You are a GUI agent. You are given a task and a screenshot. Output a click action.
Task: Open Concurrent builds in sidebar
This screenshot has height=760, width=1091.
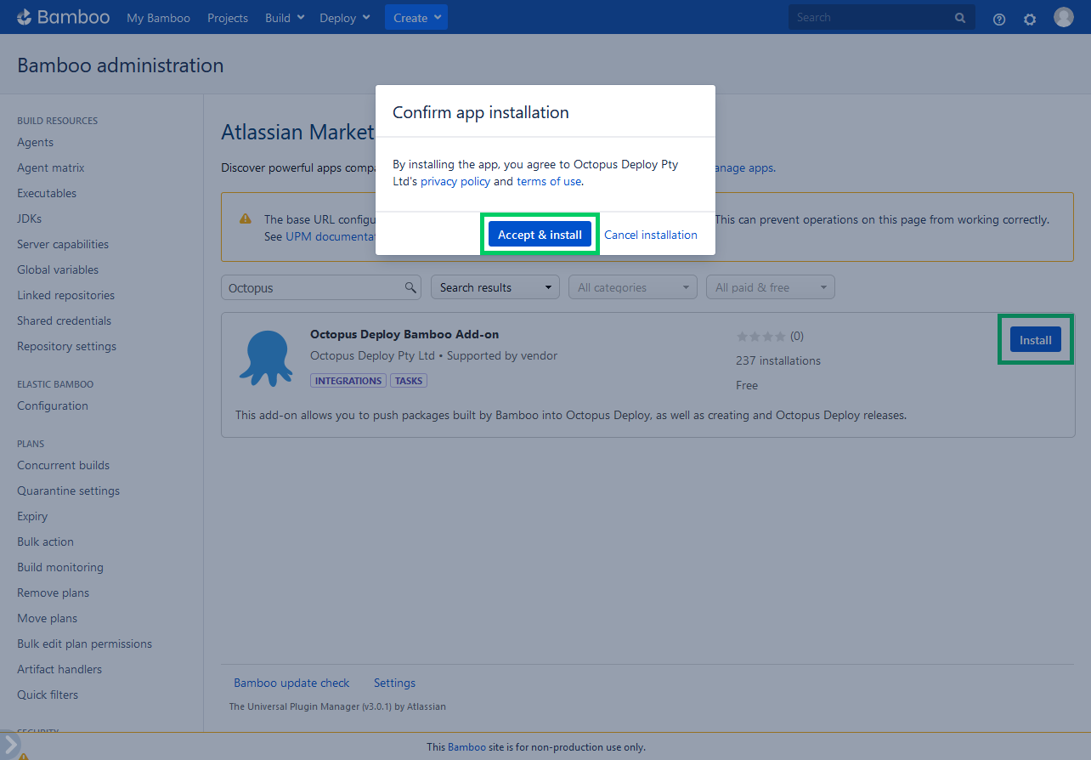[63, 465]
